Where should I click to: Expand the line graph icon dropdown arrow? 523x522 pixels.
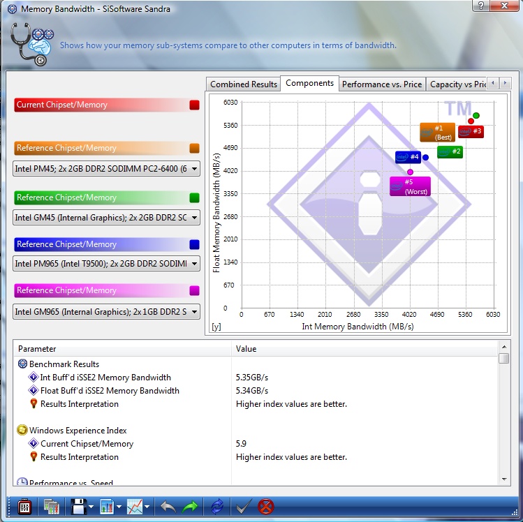(147, 507)
